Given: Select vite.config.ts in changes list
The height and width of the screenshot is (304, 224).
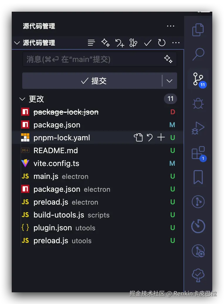Looking at the screenshot, I should coord(56,163).
